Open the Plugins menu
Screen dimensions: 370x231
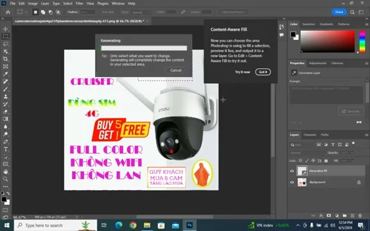(x=103, y=4)
